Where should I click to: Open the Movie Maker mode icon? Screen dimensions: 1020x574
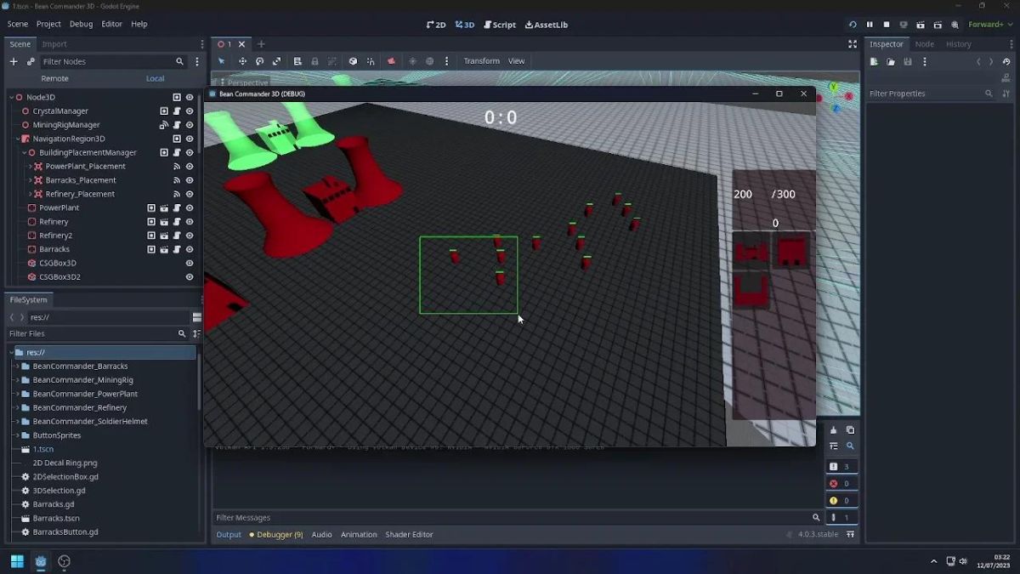click(x=955, y=25)
